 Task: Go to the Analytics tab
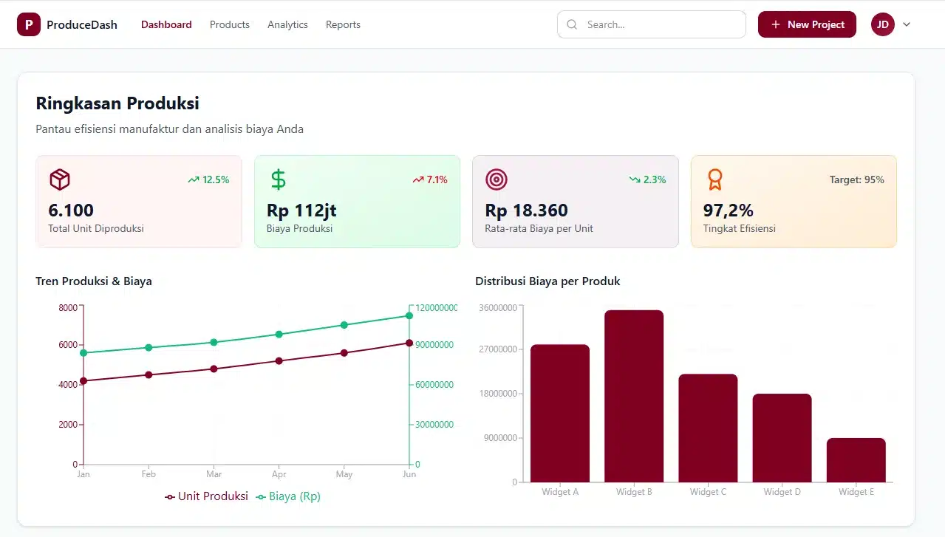[x=287, y=24]
